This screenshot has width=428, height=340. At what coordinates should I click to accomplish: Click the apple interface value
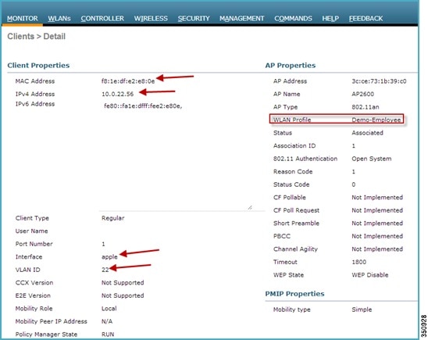[109, 257]
